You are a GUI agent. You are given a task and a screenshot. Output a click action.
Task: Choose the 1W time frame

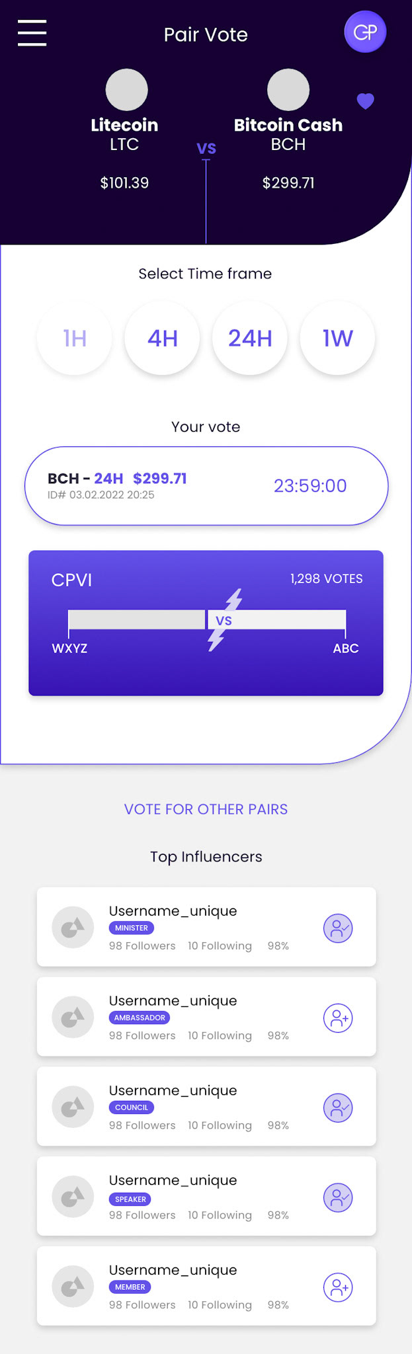pyautogui.click(x=337, y=338)
